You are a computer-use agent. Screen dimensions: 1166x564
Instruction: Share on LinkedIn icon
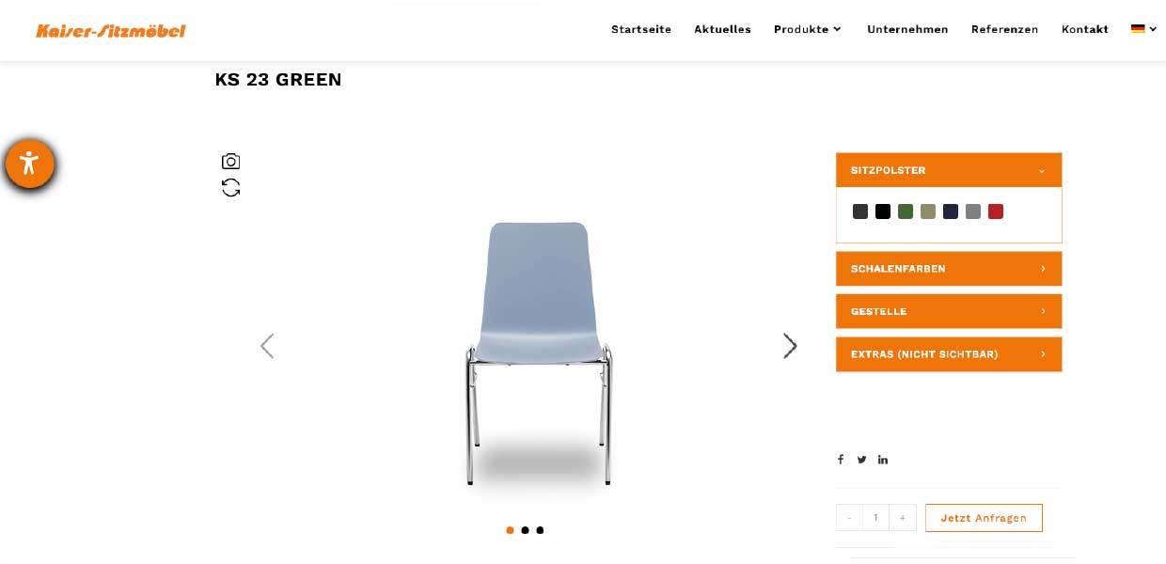click(883, 460)
